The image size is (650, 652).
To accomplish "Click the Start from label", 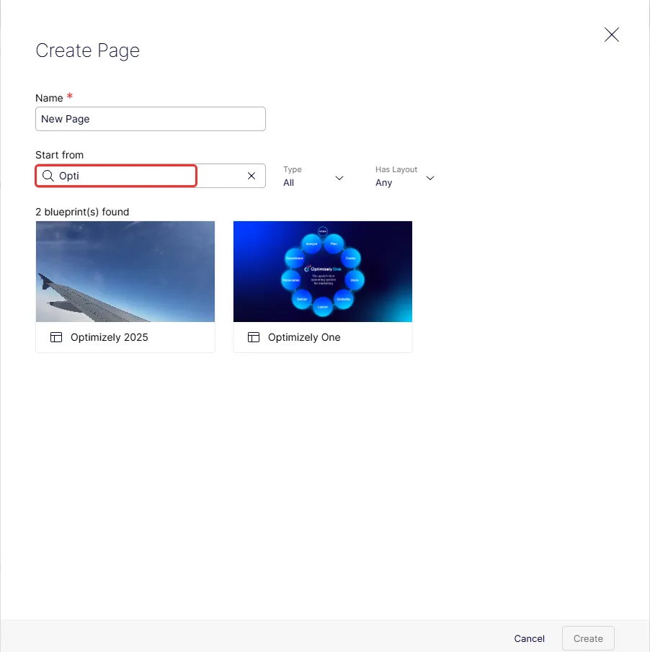I will [x=60, y=155].
